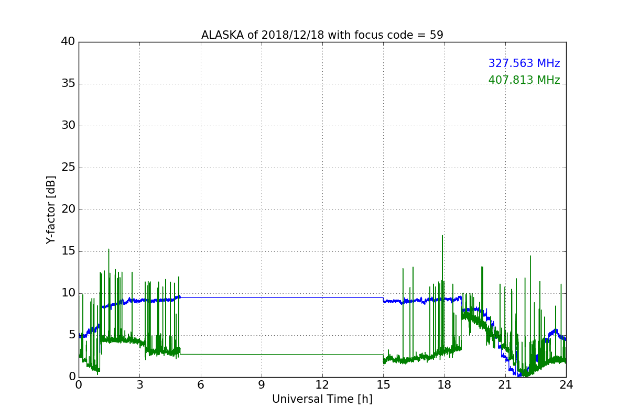
Task: Click the x-axis tick label 15
Action: (x=383, y=385)
